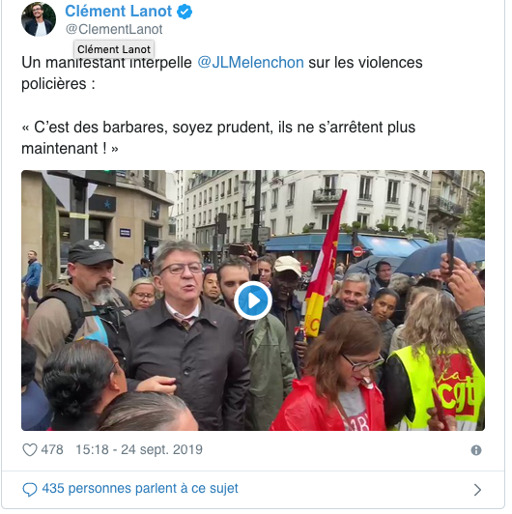Image resolution: width=512 pixels, height=514 pixels.
Task: Click "sur les violences" in the tweet text
Action: tap(365, 62)
